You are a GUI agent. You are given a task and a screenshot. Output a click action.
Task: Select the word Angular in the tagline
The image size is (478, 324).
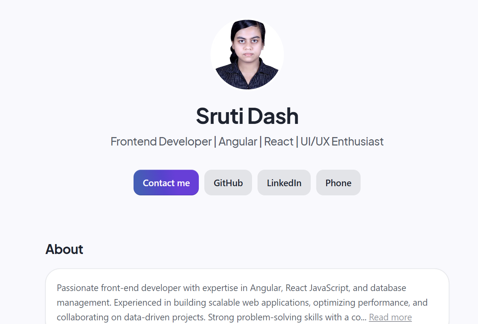click(x=238, y=141)
